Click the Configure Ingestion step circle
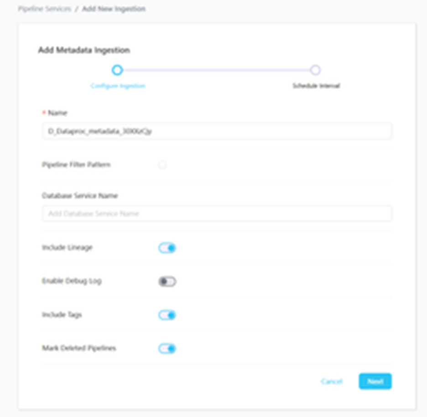 [117, 70]
